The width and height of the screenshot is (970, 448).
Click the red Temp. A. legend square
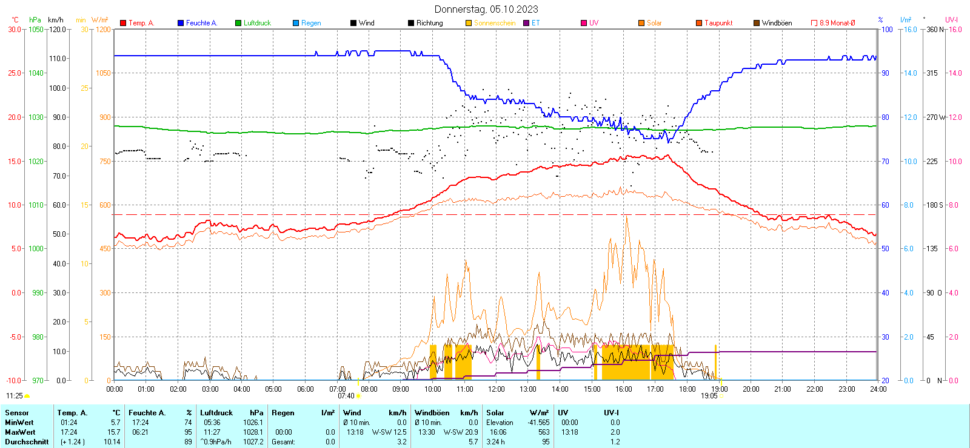click(x=123, y=23)
